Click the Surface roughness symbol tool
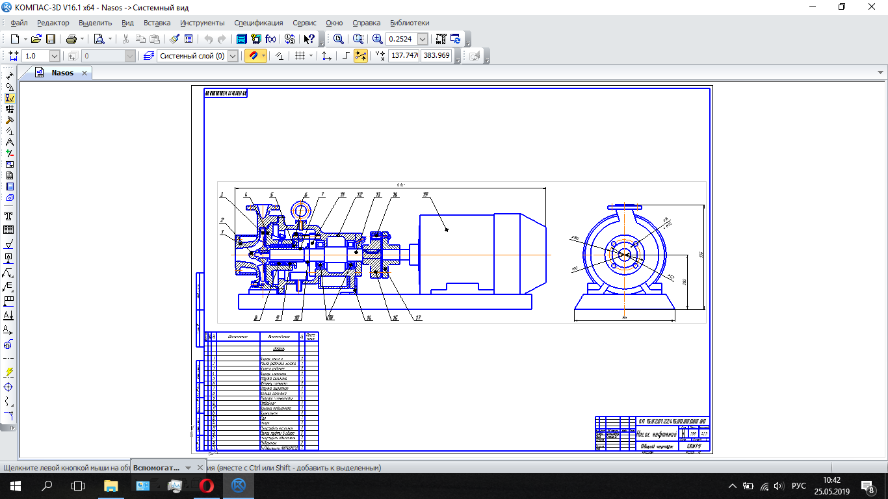Image resolution: width=888 pixels, height=499 pixels. pyautogui.click(x=9, y=244)
